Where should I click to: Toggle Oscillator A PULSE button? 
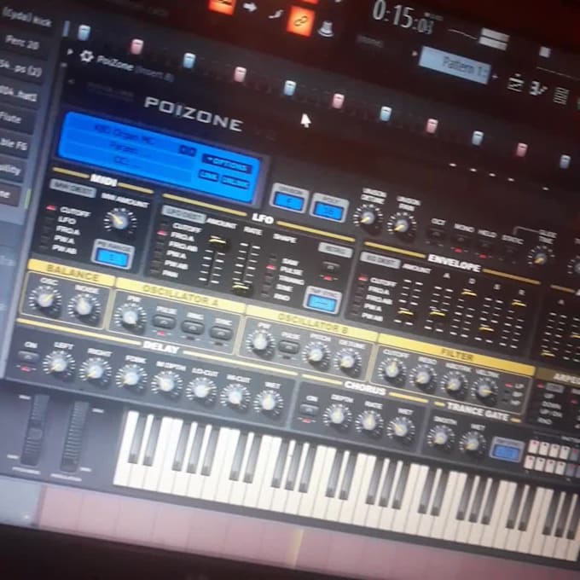pyautogui.click(x=165, y=321)
